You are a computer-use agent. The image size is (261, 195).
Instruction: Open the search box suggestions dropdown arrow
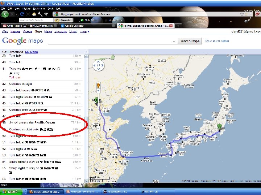174,41
